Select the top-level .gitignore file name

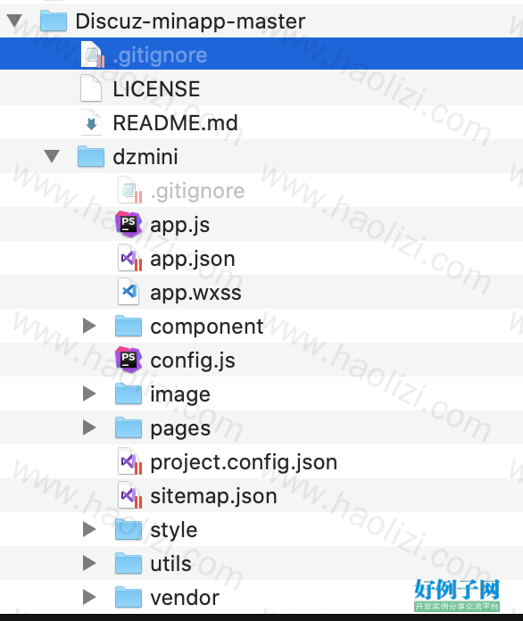point(160,55)
